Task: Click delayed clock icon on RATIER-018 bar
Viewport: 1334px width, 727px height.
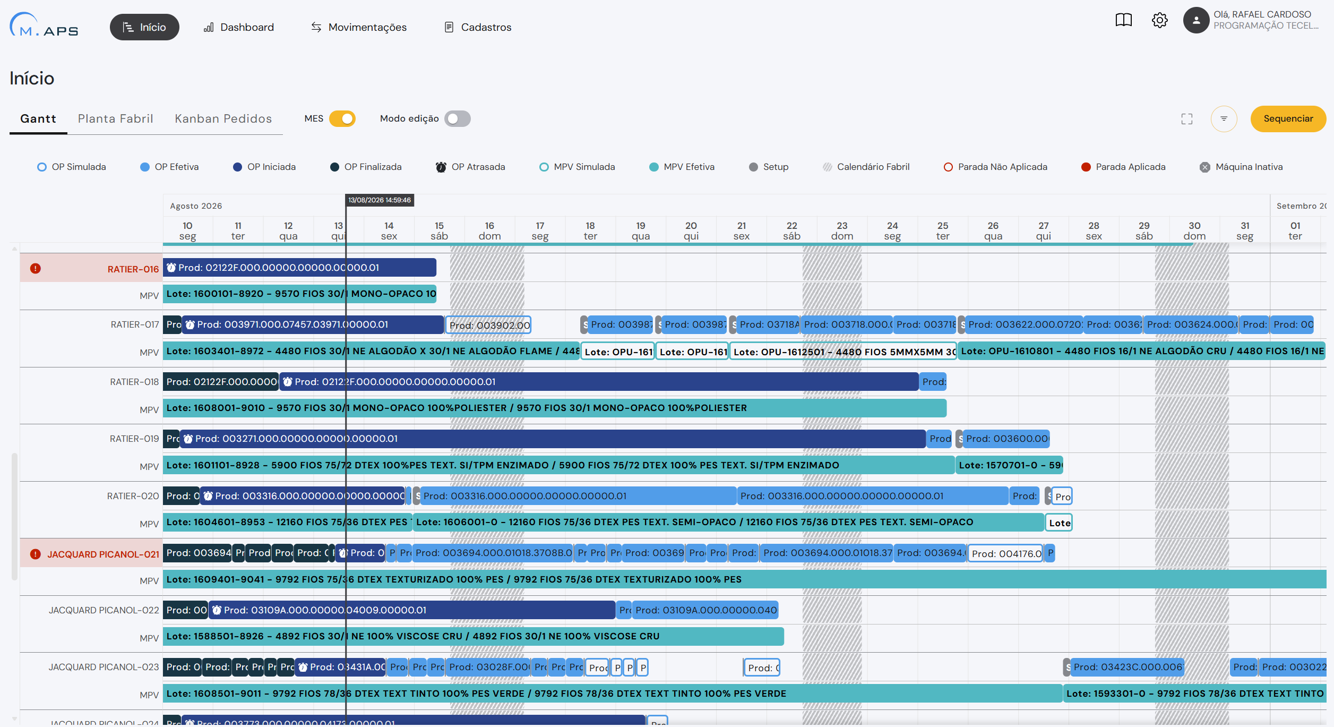Action: pos(288,382)
